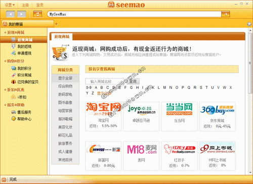Open the 设置 dropdown menu
Screen dimensions: 253x184
[x=10, y=5]
